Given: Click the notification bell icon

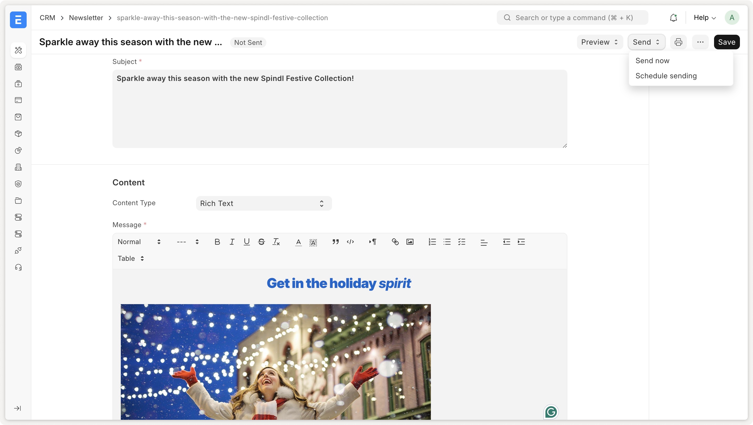Looking at the screenshot, I should tap(673, 18).
